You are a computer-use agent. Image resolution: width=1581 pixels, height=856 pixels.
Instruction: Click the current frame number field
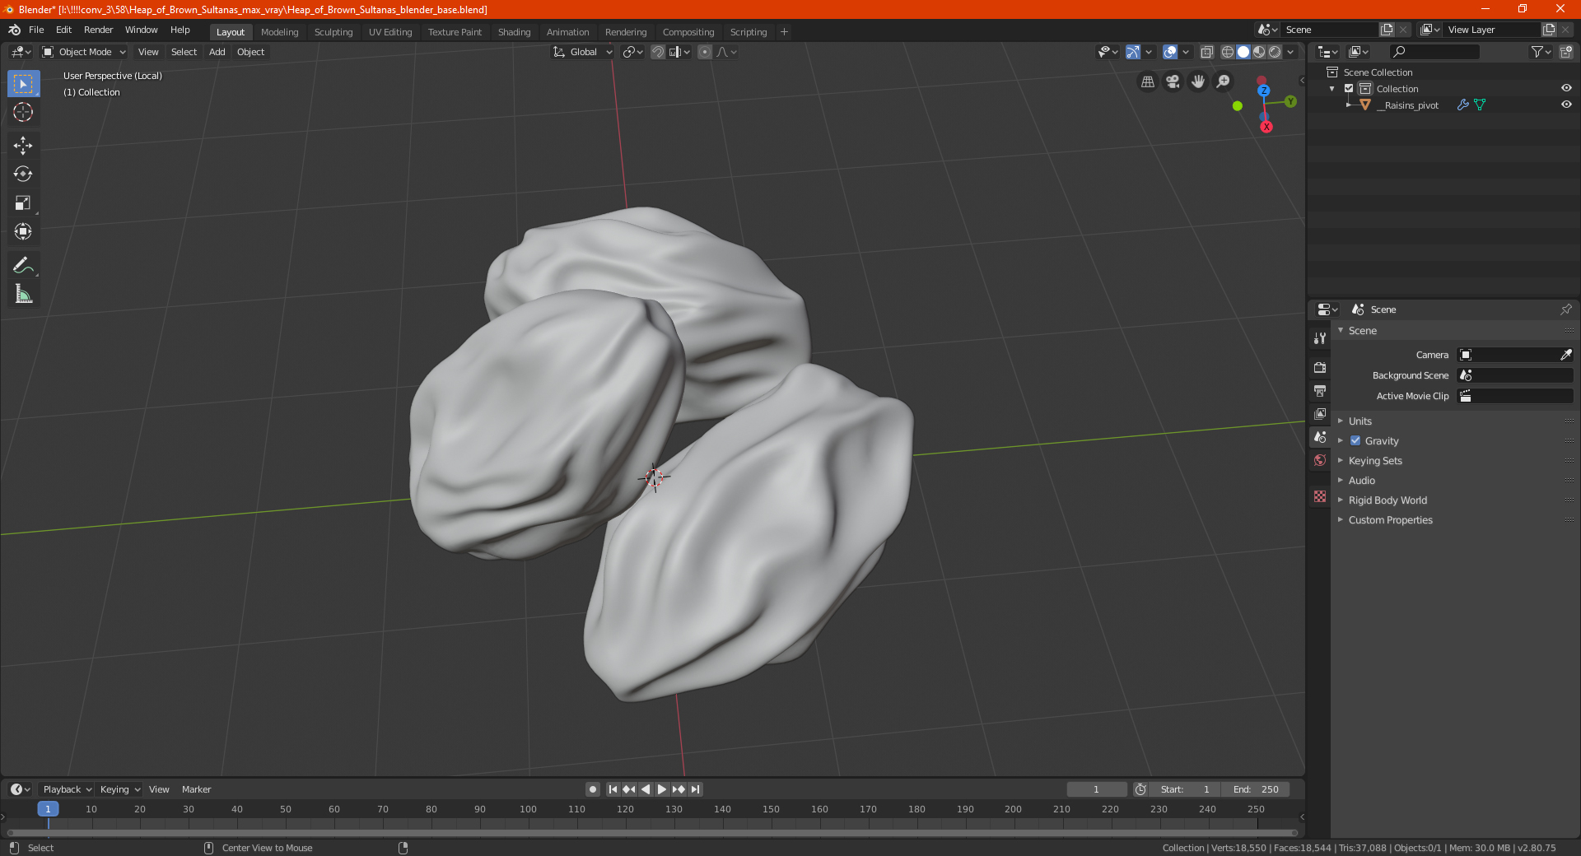[1096, 789]
